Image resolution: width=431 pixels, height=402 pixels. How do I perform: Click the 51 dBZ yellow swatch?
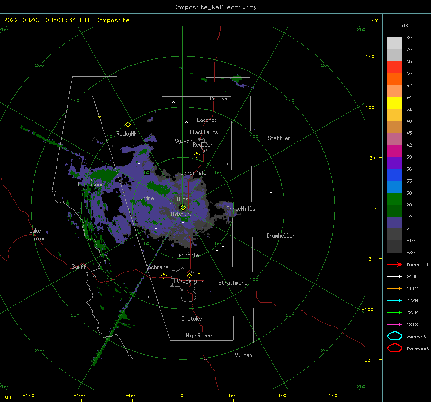[395, 103]
